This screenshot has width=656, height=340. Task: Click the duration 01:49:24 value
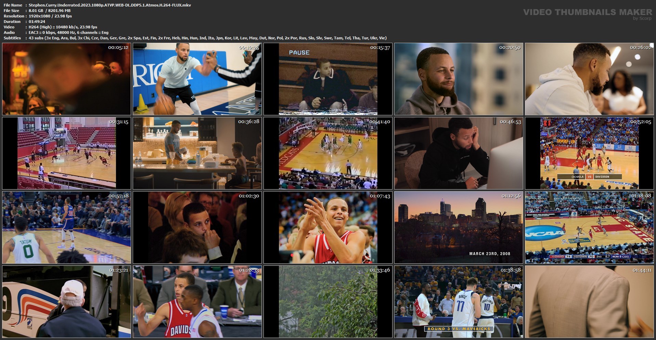pyautogui.click(x=37, y=22)
